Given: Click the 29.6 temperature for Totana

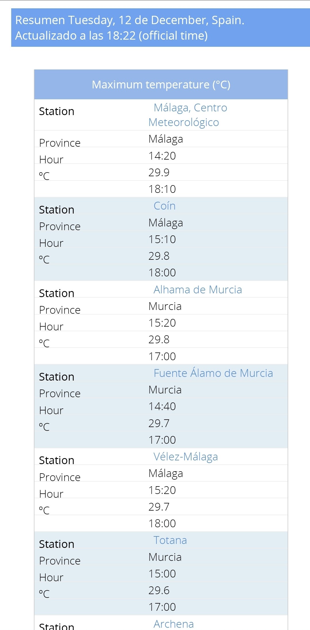Looking at the screenshot, I should [x=159, y=590].
